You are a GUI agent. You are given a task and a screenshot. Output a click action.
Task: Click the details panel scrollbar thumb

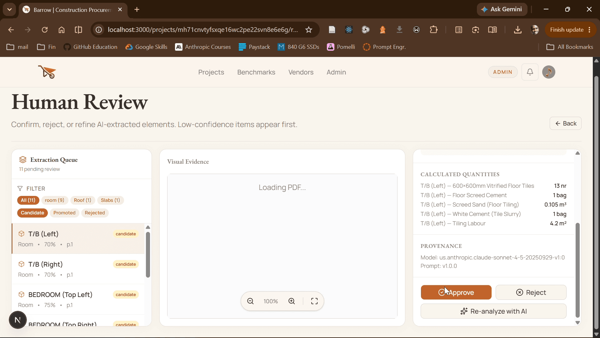[x=577, y=270]
